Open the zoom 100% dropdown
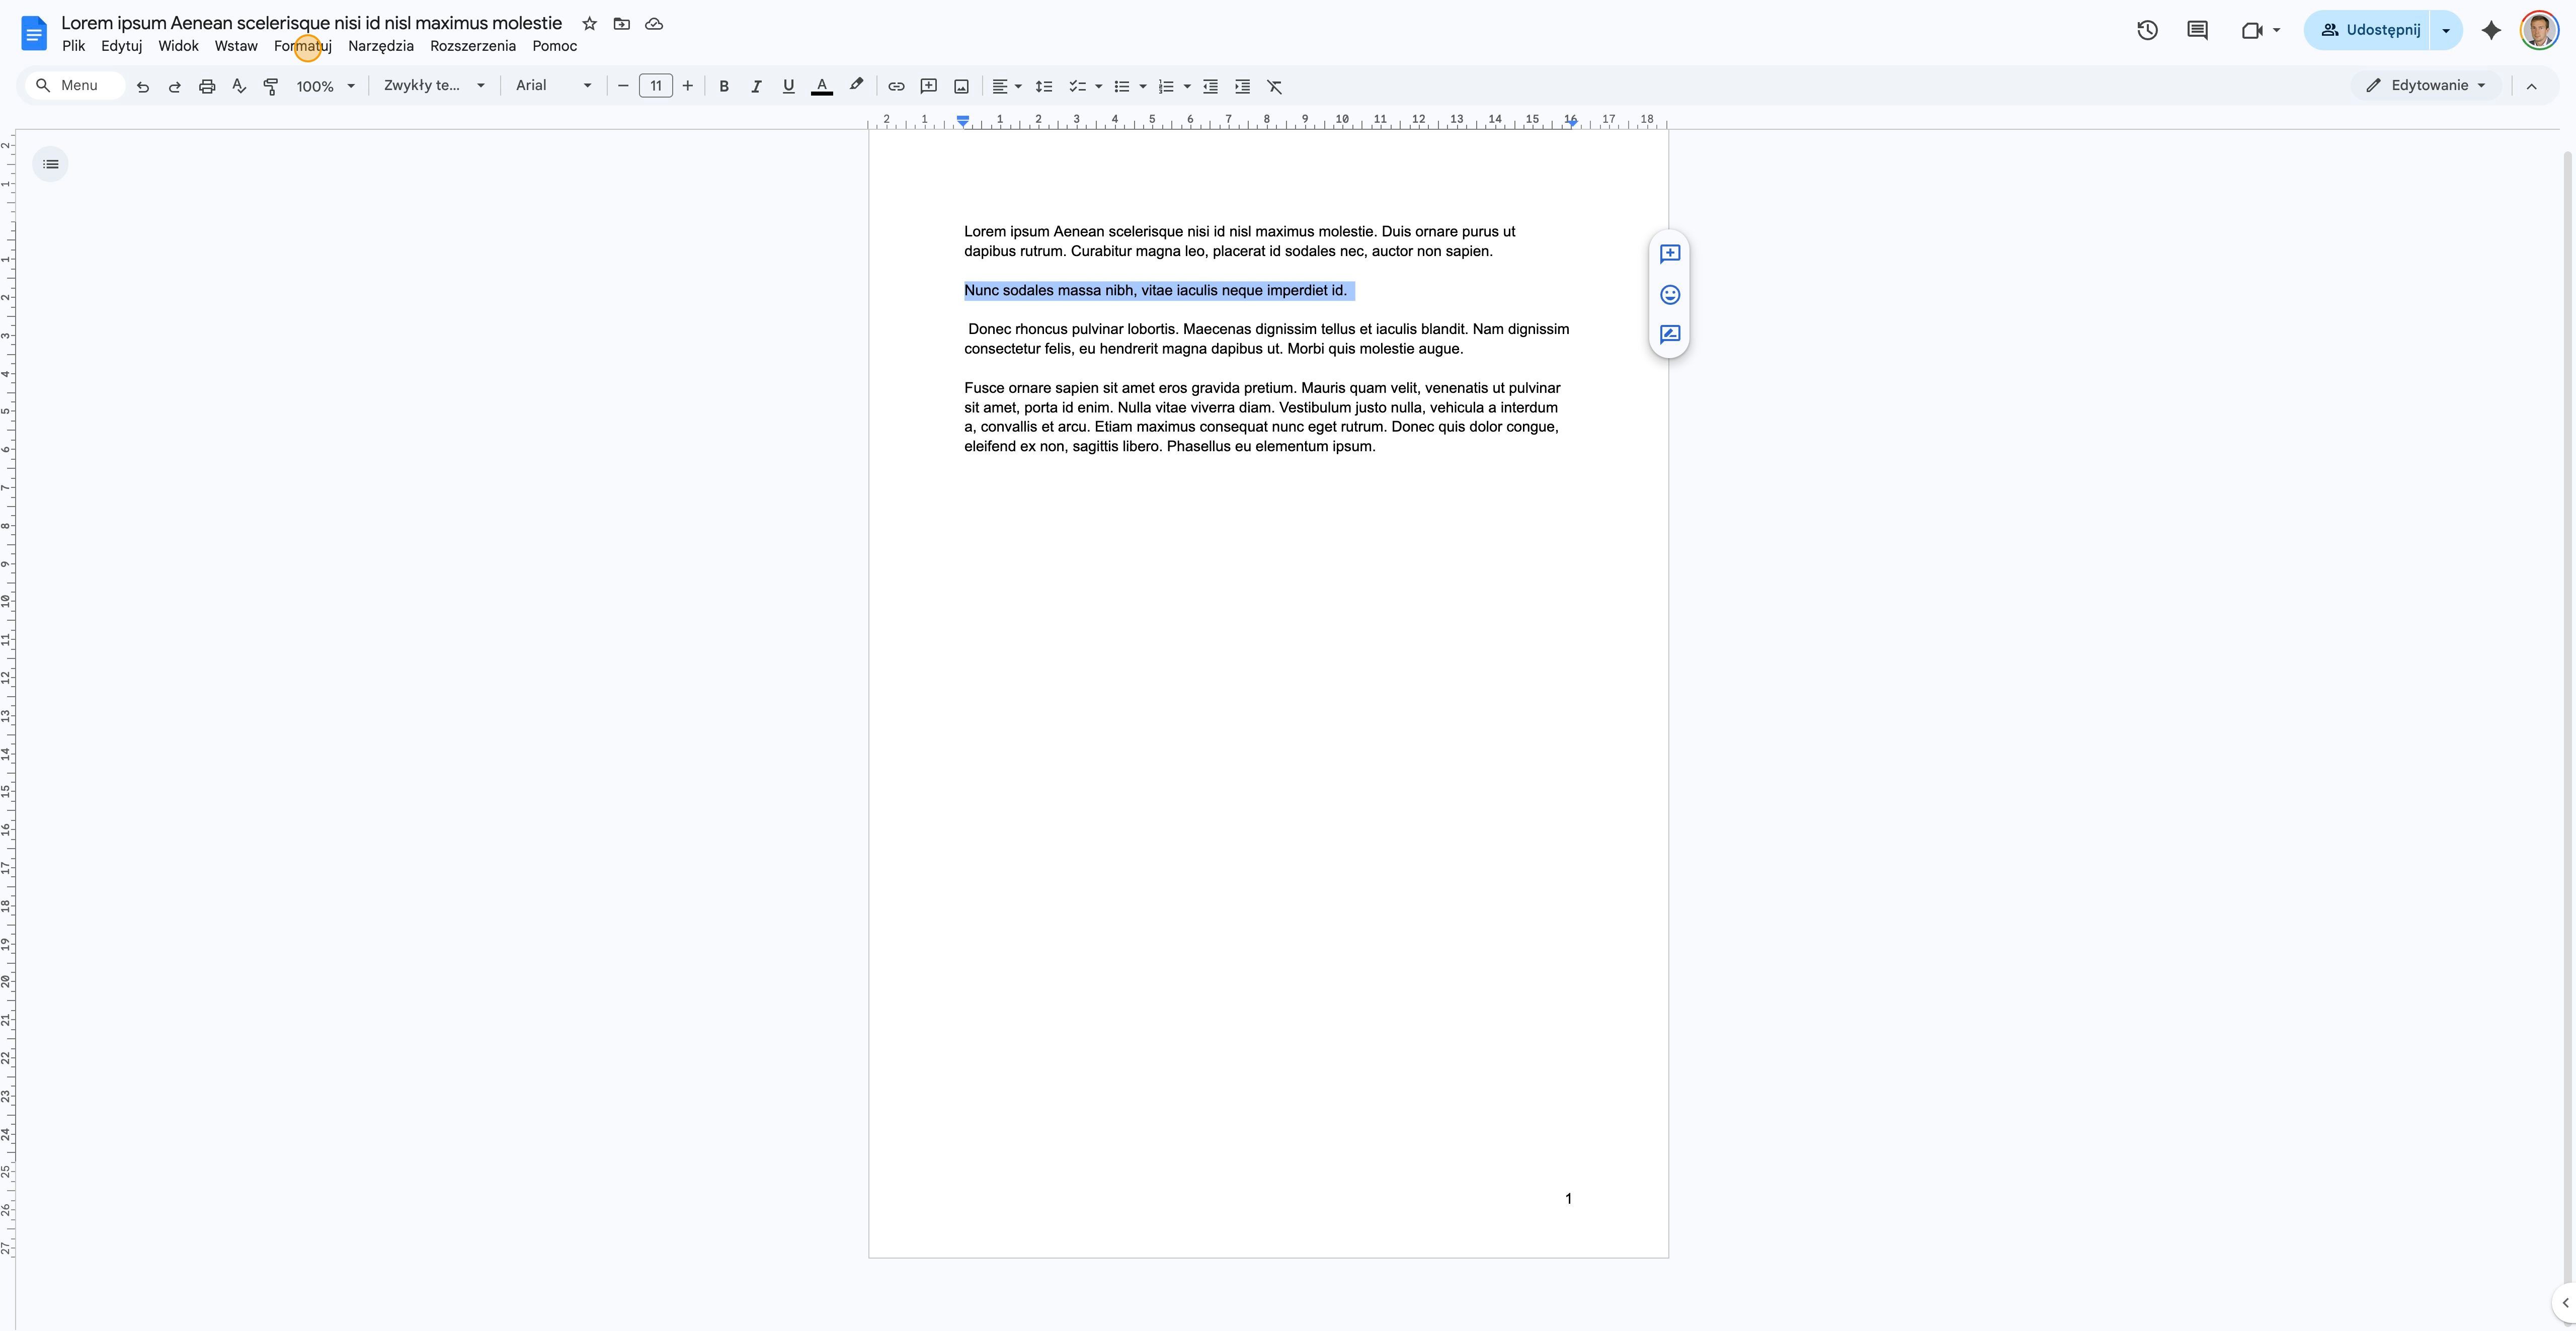The height and width of the screenshot is (1331, 2576). click(x=325, y=87)
